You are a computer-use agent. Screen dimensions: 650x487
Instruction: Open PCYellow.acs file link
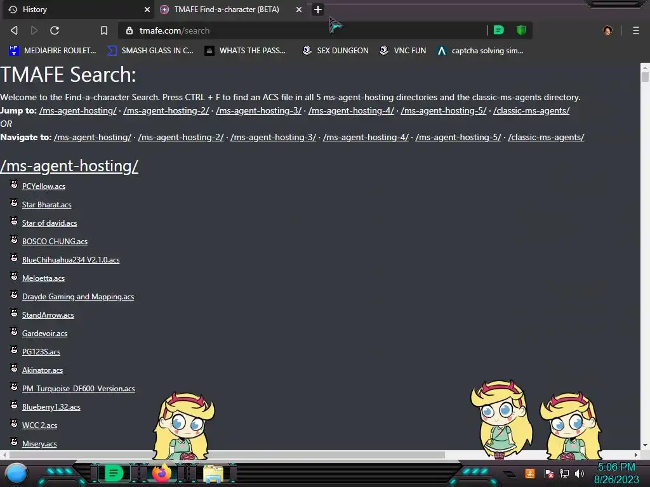coord(44,186)
